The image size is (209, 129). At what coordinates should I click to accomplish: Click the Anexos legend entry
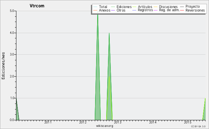tap(102, 10)
